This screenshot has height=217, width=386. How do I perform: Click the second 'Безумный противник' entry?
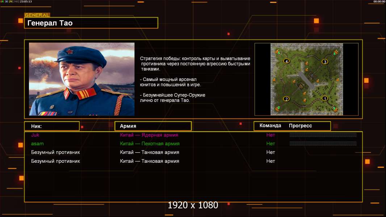pyautogui.click(x=55, y=161)
